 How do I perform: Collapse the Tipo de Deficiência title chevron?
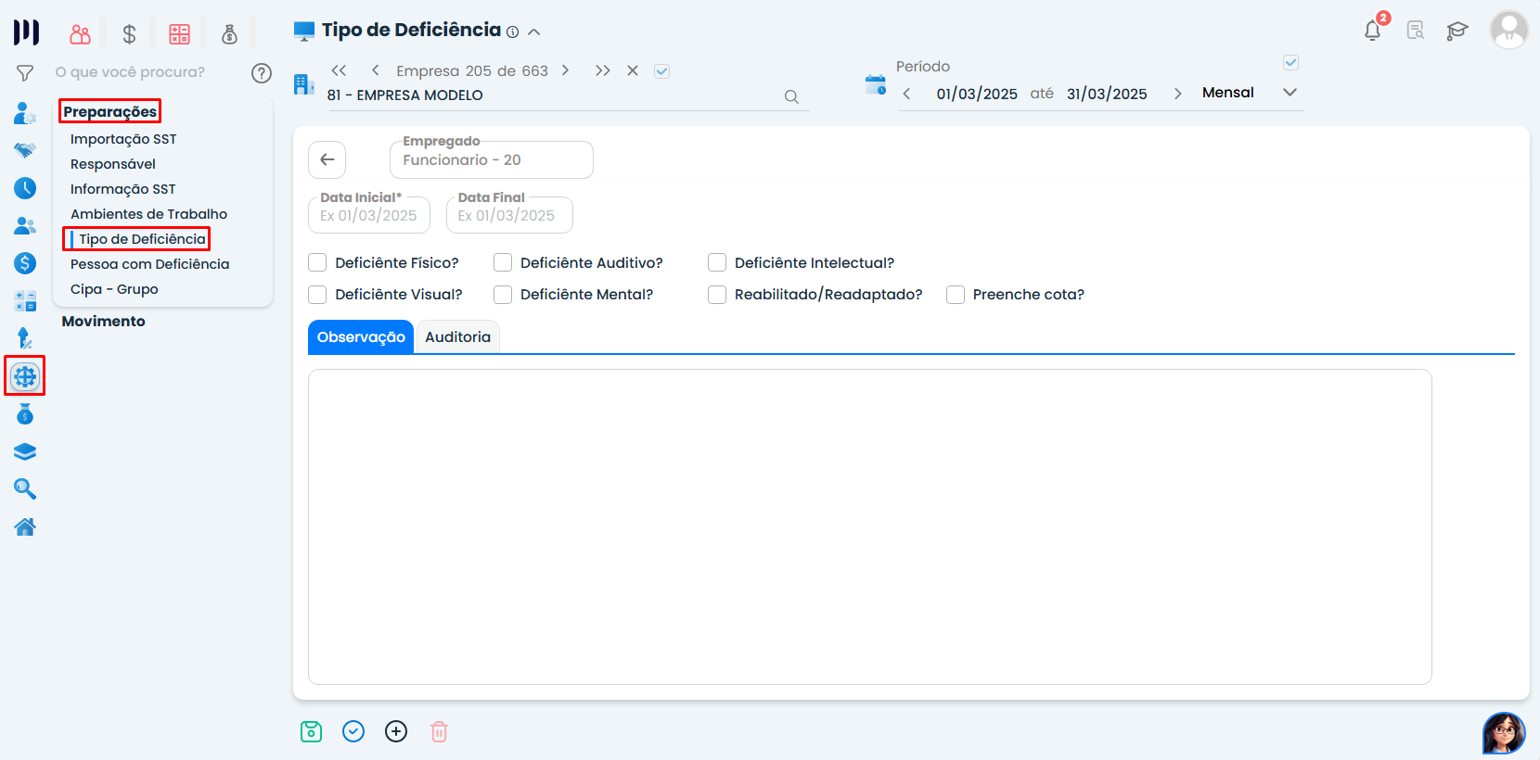coord(534,32)
